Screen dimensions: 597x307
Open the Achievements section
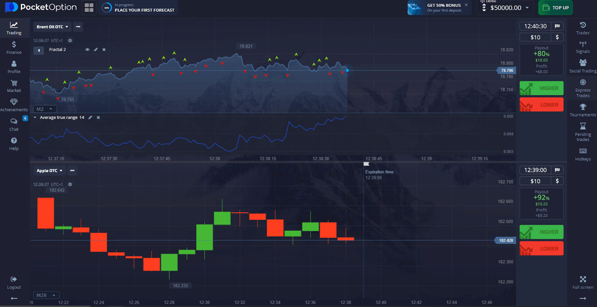click(14, 105)
